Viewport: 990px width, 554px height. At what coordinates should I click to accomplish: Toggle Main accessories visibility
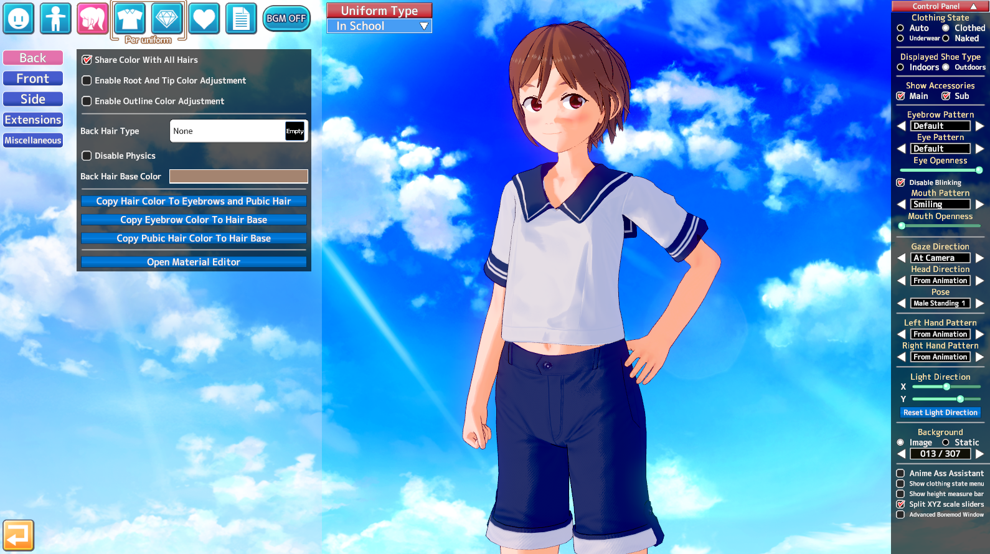900,96
